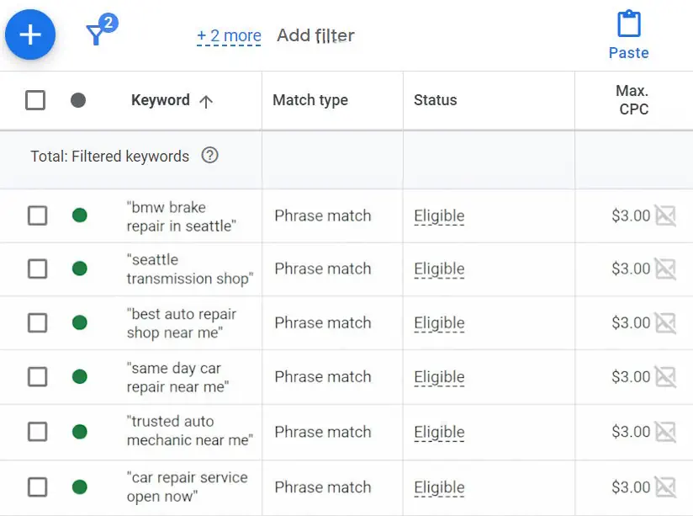
Task: Edit the $3.00 bid for "same day car repair near me"
Action: pyautogui.click(x=631, y=377)
